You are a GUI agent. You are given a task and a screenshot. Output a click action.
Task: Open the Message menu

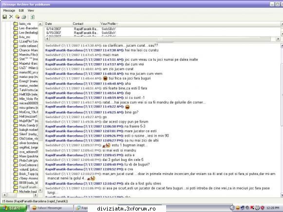point(9,10)
